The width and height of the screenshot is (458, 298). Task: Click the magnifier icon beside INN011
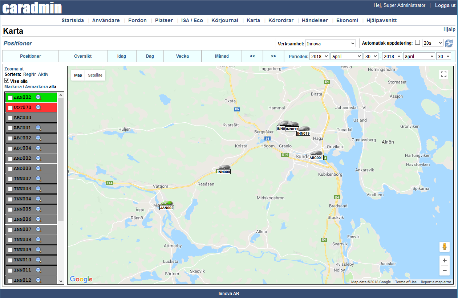(38, 270)
